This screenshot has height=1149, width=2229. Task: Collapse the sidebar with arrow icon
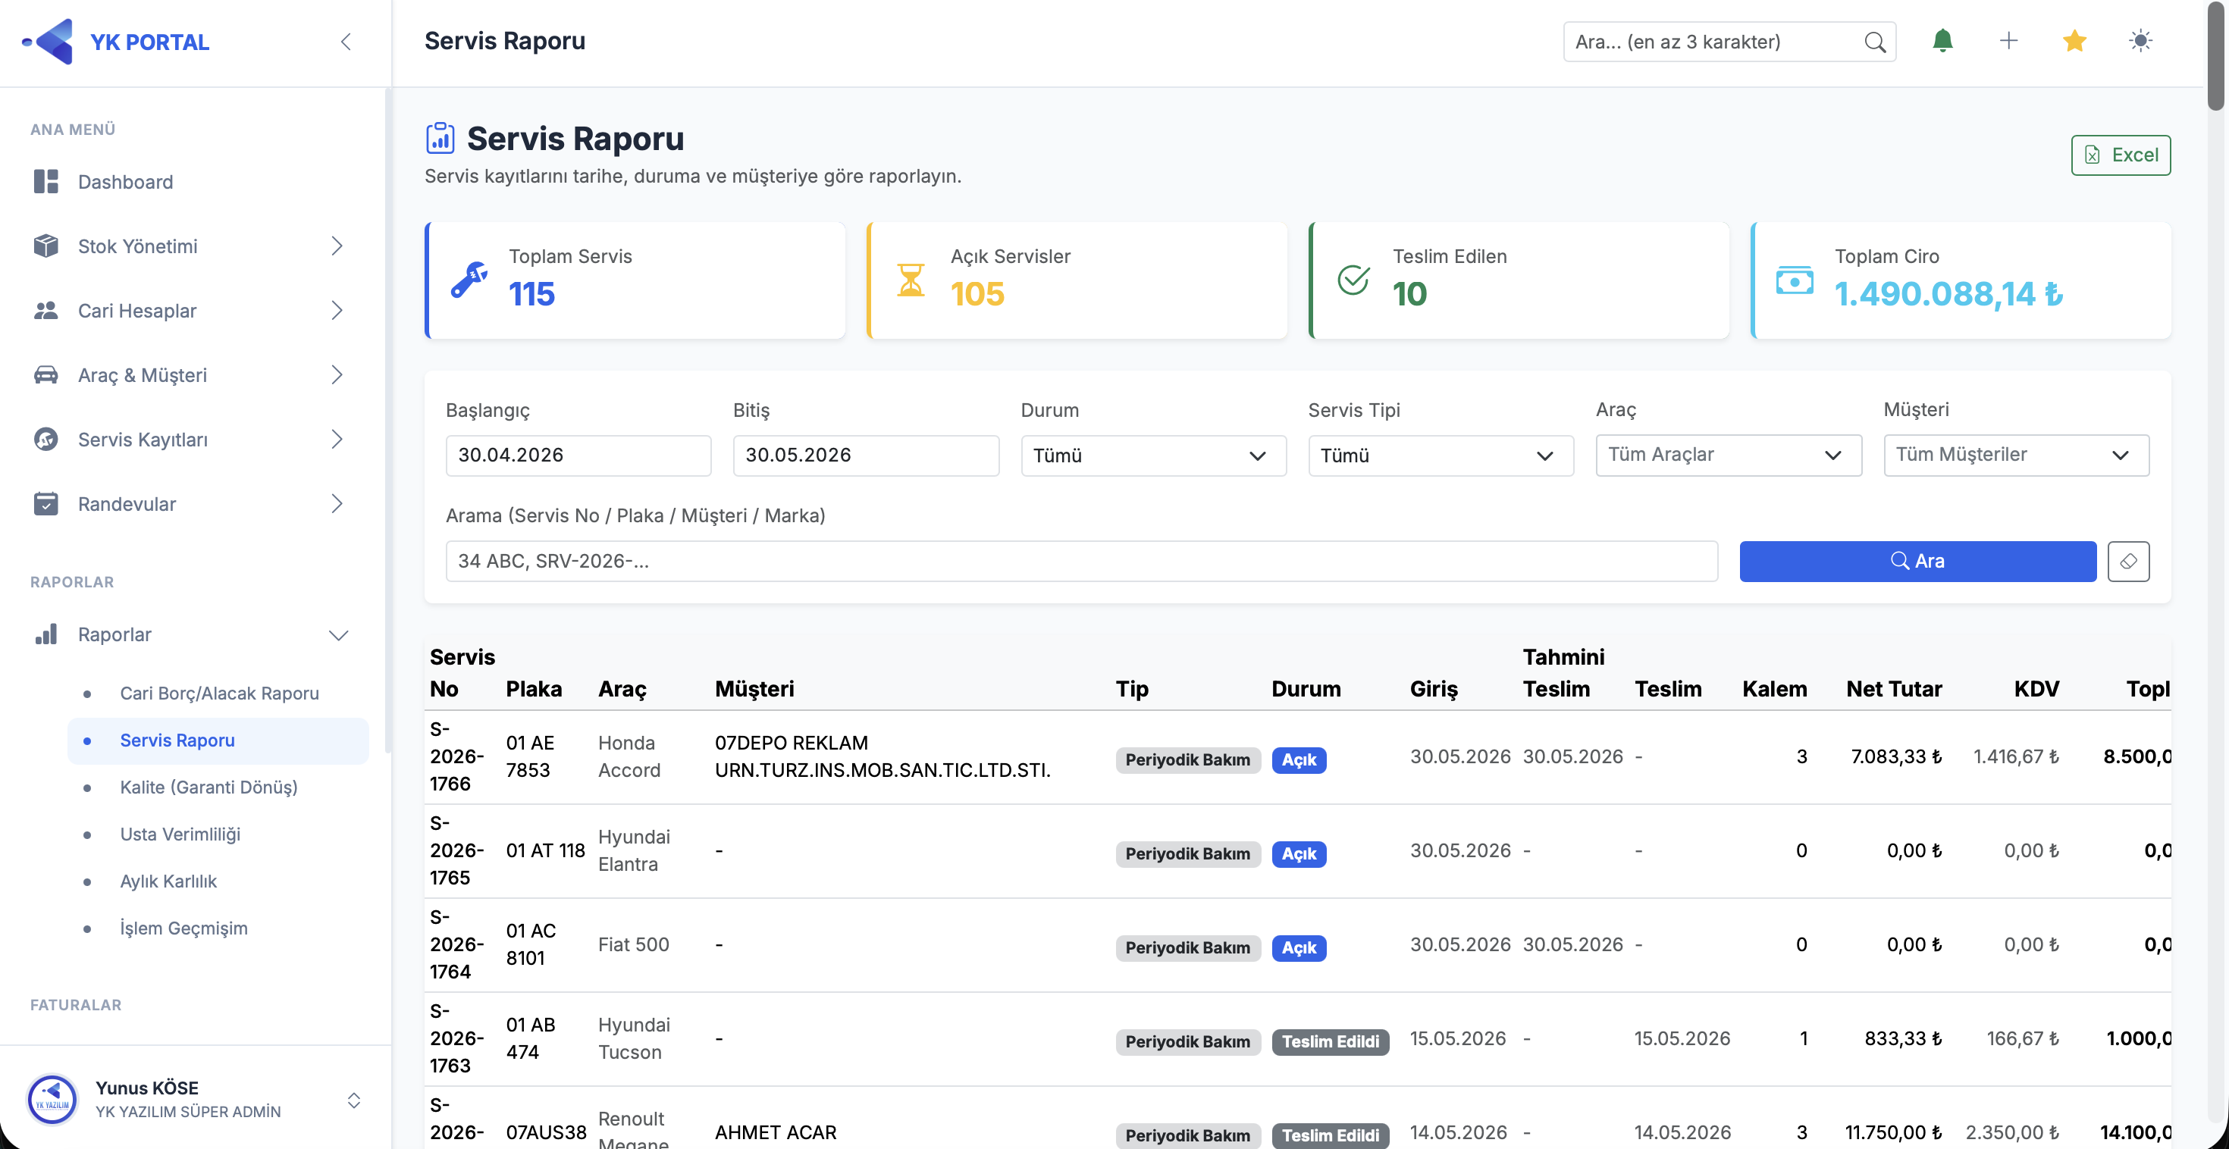346,42
